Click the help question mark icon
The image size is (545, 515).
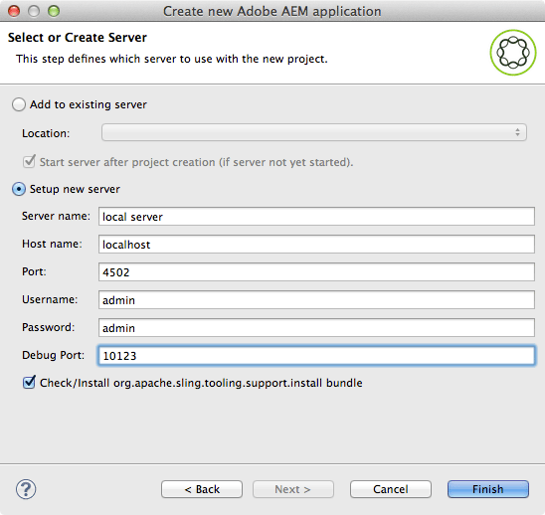click(x=26, y=489)
